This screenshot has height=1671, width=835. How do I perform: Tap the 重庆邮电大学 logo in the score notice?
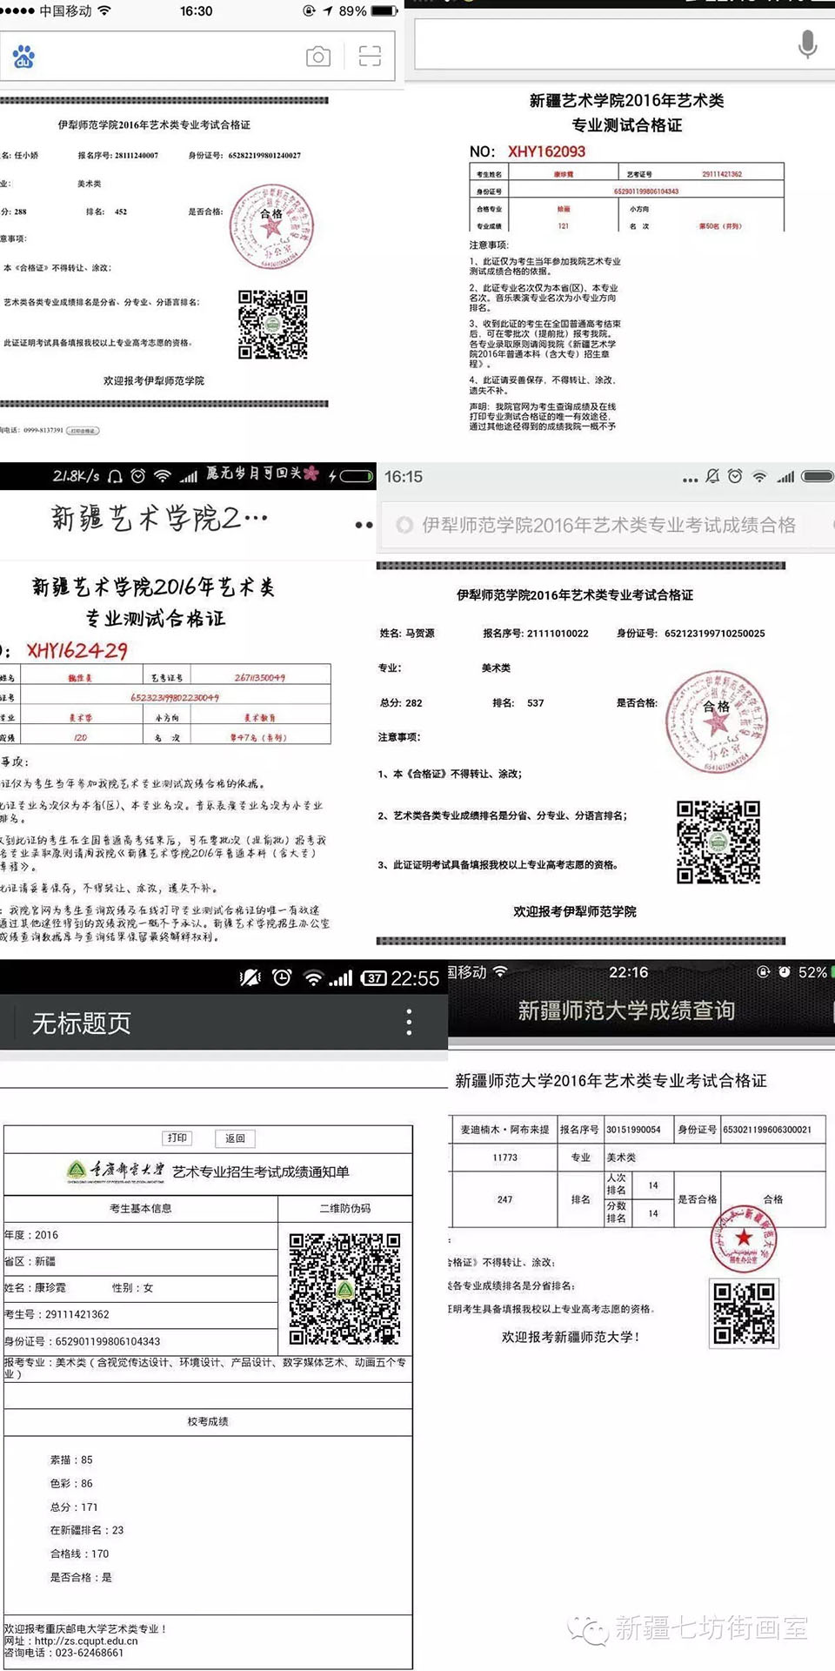click(x=116, y=1171)
